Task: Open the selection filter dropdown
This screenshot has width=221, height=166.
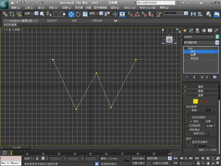Action: [x=36, y=13]
